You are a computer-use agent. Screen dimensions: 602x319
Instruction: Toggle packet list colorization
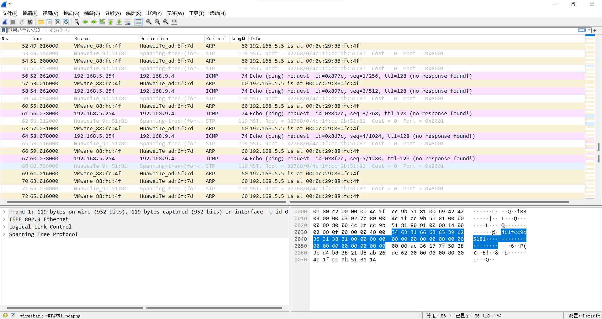pos(138,22)
